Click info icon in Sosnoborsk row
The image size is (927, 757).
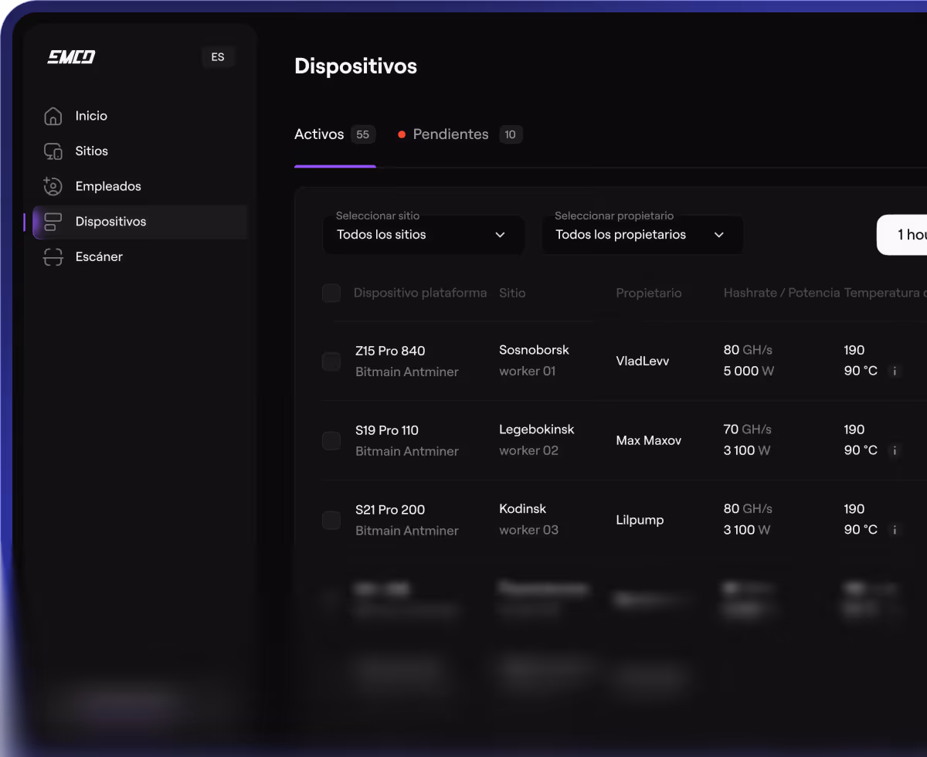[x=895, y=371]
